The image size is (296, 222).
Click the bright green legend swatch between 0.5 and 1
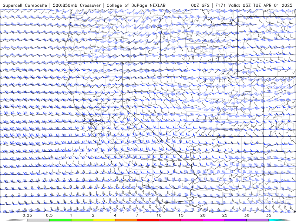coord(60,220)
